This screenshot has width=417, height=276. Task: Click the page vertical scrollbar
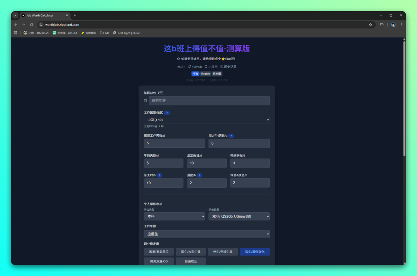404,98
